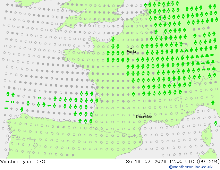Click the Dourbies location label

click(x=144, y=117)
